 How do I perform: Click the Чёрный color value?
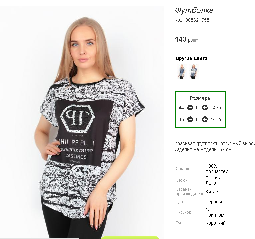[214, 202]
